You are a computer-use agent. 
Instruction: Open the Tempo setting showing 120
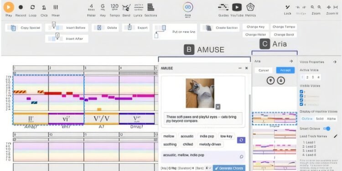(114, 7)
